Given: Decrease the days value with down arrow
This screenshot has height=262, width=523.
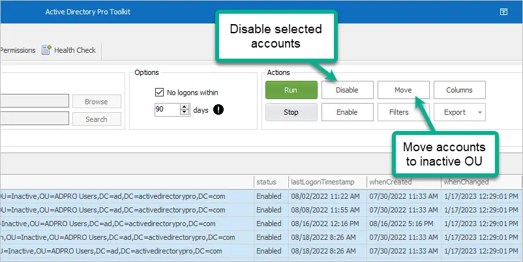Looking at the screenshot, I should coord(185,112).
